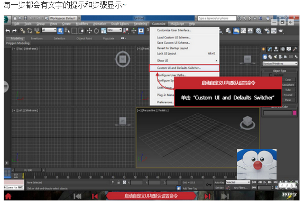Toggle the Auto Key button
The height and width of the screenshot is (206, 303).
click(x=219, y=182)
